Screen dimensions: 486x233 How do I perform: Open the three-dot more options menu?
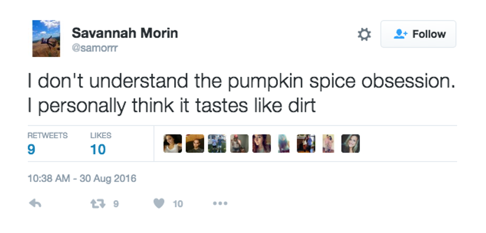[x=220, y=203]
